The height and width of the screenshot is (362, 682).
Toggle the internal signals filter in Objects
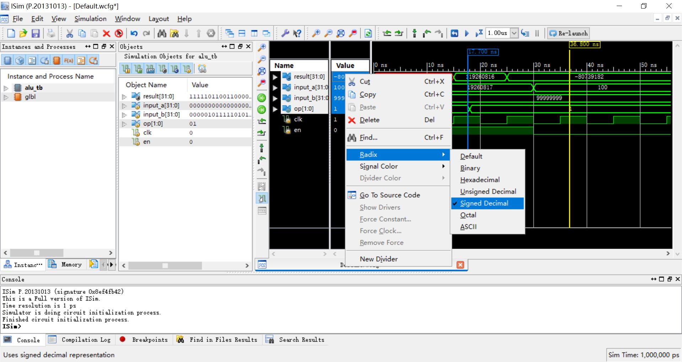163,69
